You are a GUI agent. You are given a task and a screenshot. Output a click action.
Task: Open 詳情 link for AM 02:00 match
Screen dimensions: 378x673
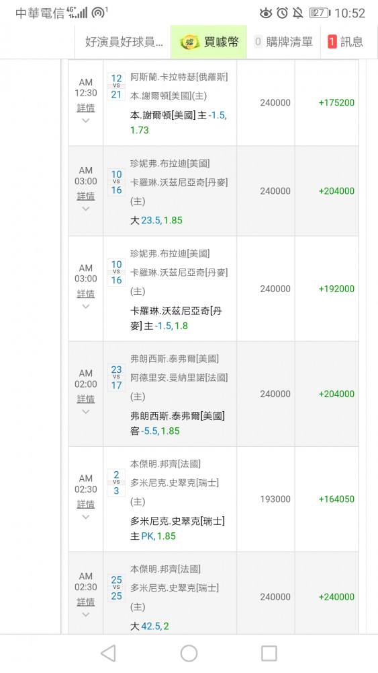[x=86, y=398]
